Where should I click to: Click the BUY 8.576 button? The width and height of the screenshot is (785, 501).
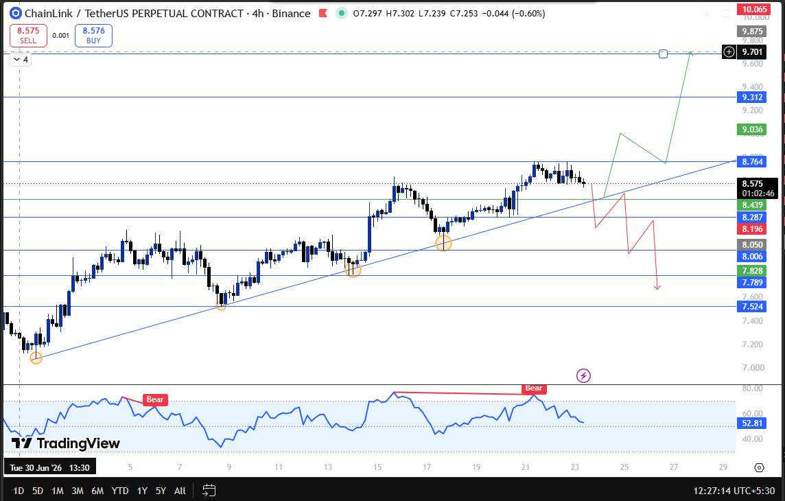point(93,36)
